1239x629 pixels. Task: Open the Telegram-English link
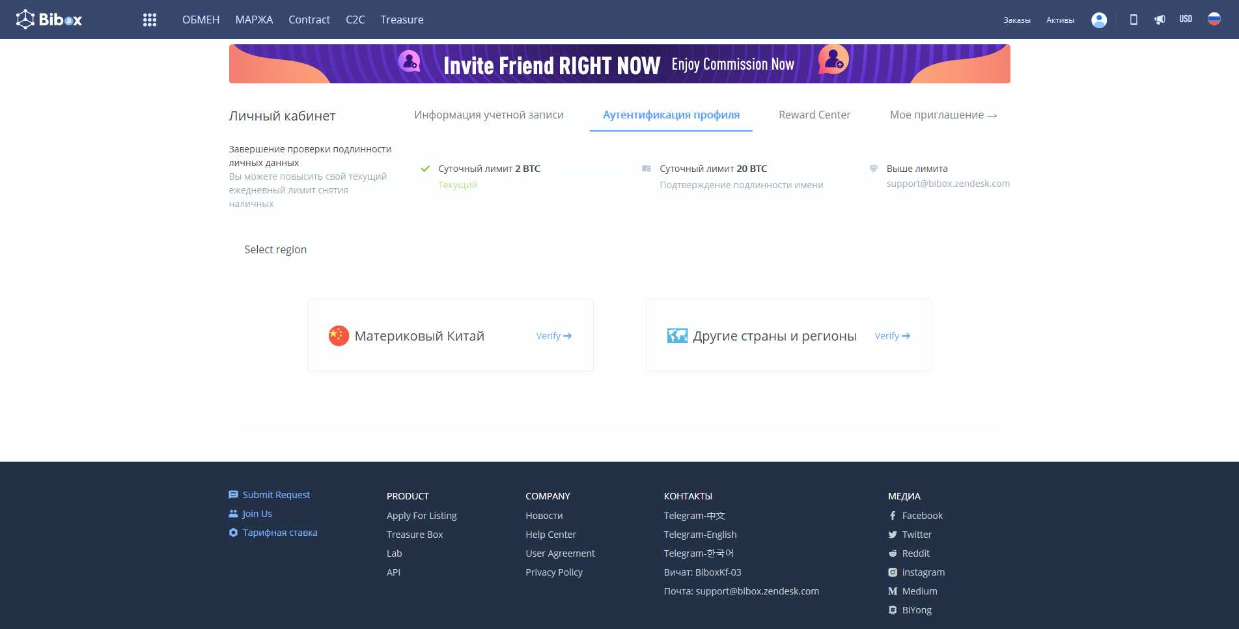(701, 535)
